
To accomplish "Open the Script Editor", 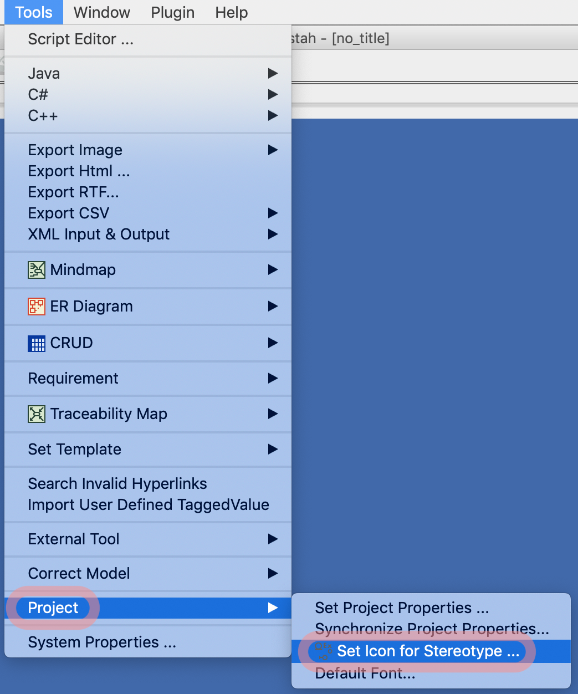I will [80, 39].
